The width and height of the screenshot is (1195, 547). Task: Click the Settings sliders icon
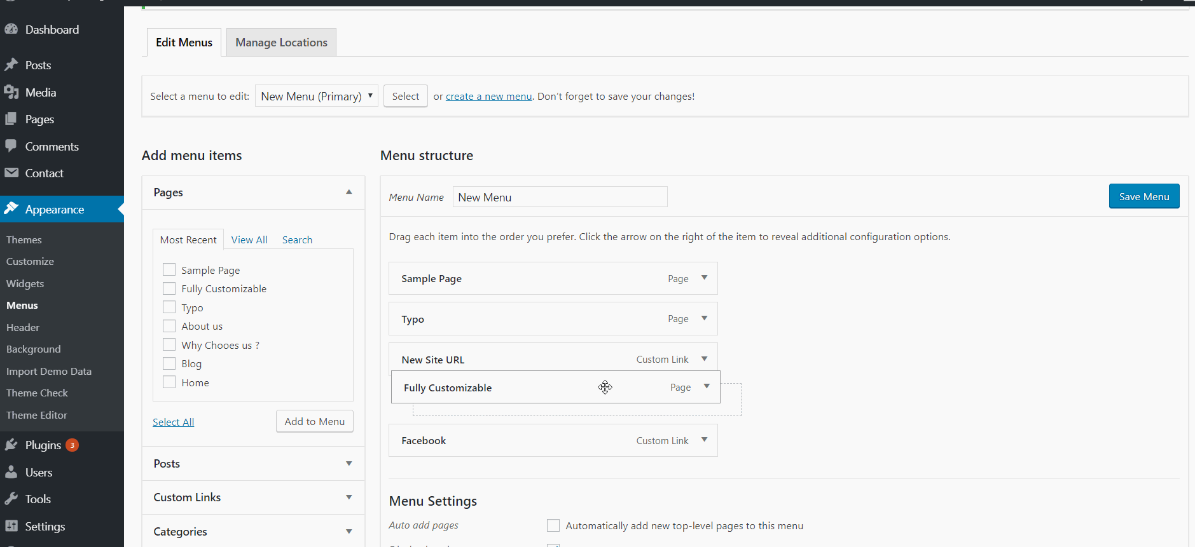11,526
